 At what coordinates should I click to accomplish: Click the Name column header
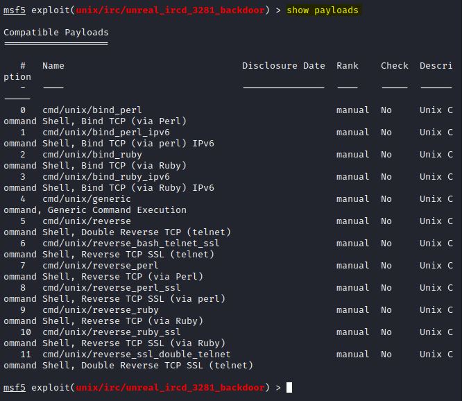[x=53, y=66]
